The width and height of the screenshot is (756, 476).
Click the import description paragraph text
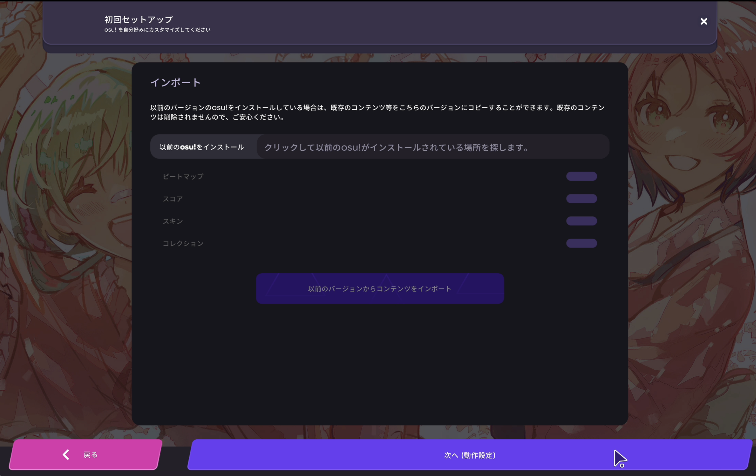(377, 112)
